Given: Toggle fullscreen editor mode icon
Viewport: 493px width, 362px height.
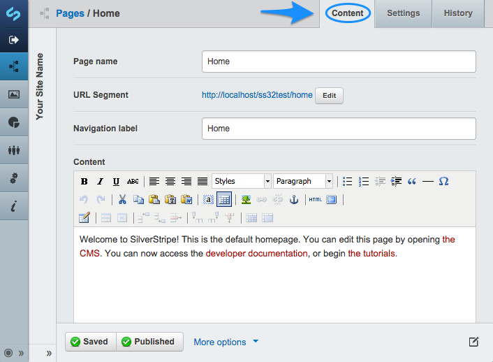Looking at the screenshot, I should (332, 200).
